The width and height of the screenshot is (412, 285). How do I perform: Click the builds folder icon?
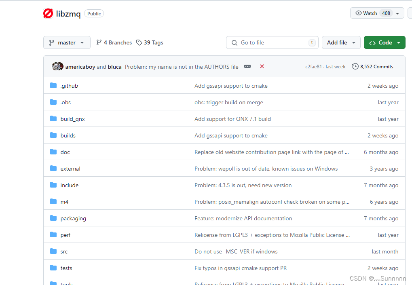point(53,135)
